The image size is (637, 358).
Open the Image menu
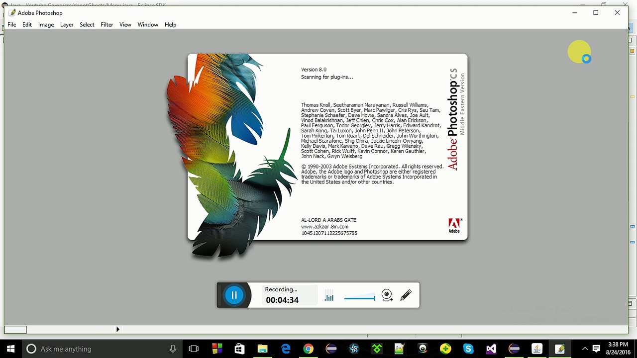[x=46, y=24]
